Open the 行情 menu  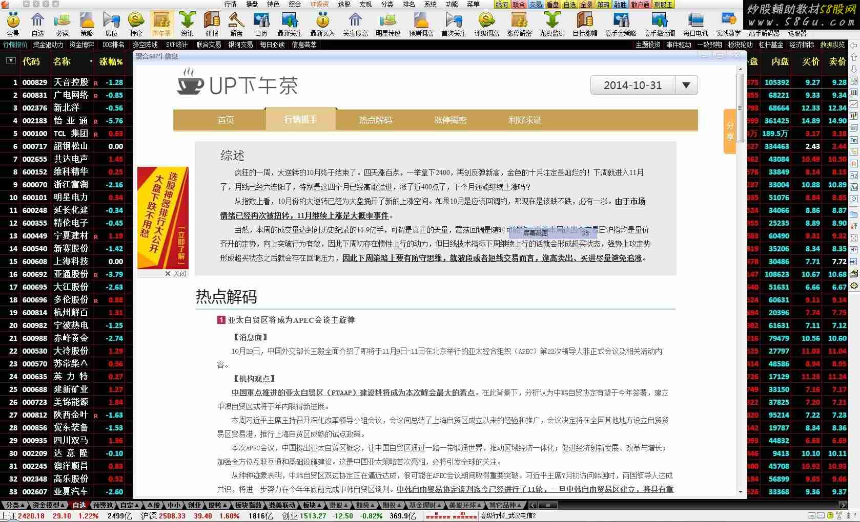click(231, 4)
